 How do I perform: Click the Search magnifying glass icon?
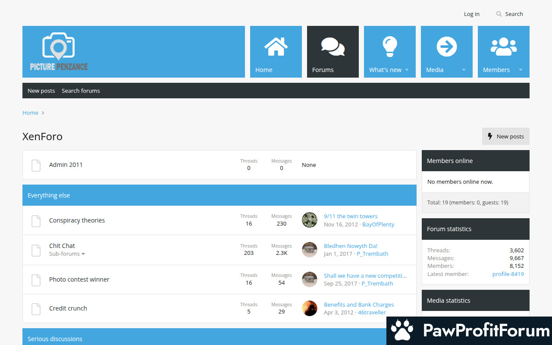pyautogui.click(x=499, y=14)
